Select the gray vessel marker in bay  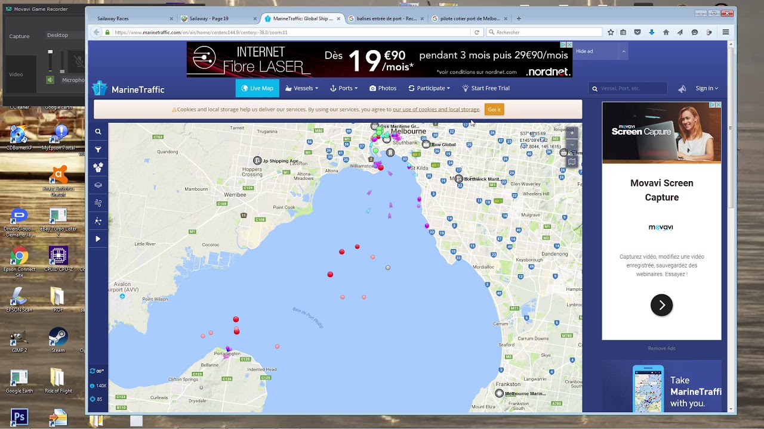[x=388, y=268]
